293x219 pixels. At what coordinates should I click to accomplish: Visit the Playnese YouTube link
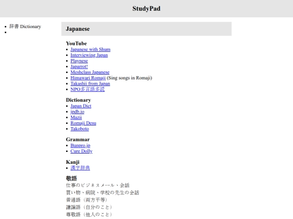tap(79, 61)
